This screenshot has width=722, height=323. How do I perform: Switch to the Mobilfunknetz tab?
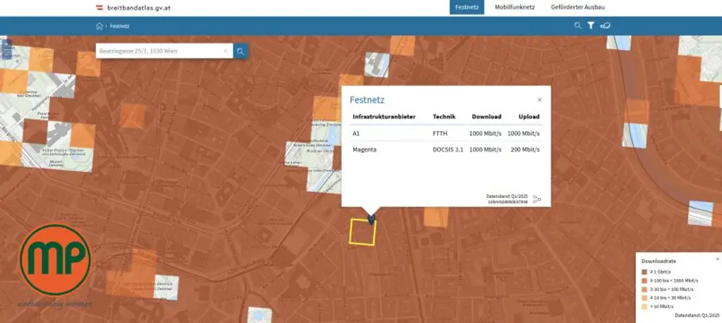pos(515,7)
